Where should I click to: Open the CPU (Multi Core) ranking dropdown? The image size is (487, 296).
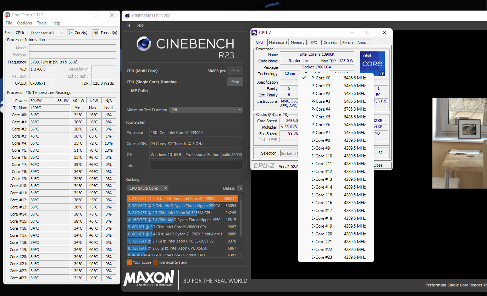click(x=148, y=188)
